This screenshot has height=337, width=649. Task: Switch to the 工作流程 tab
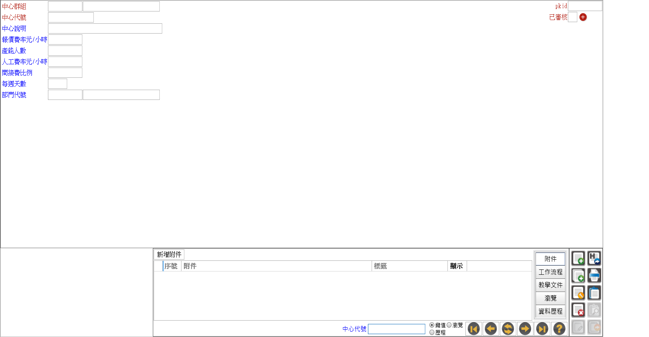[x=550, y=272]
